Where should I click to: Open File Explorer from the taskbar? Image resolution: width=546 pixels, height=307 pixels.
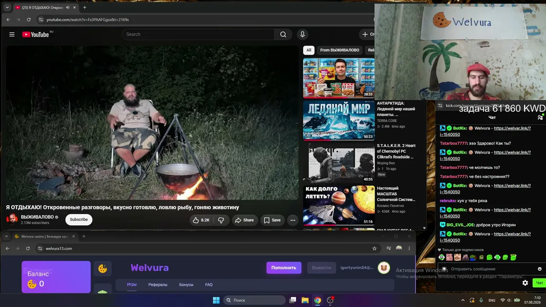(305, 300)
